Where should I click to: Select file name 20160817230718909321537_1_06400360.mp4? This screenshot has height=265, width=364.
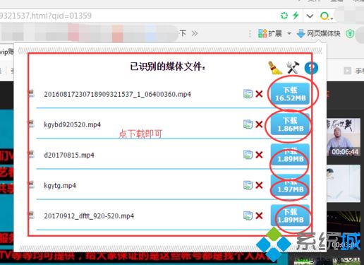pyautogui.click(x=117, y=95)
